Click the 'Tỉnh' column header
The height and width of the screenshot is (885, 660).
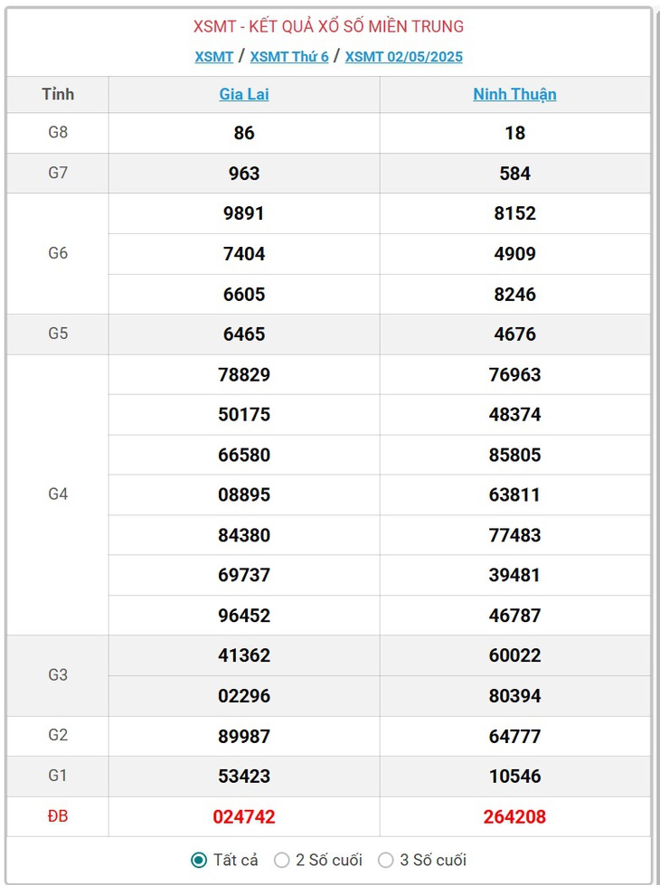tap(58, 94)
